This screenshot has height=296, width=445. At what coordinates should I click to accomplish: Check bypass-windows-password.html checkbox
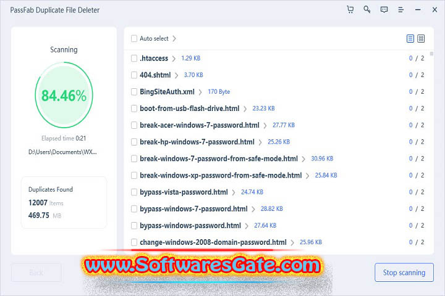134,225
